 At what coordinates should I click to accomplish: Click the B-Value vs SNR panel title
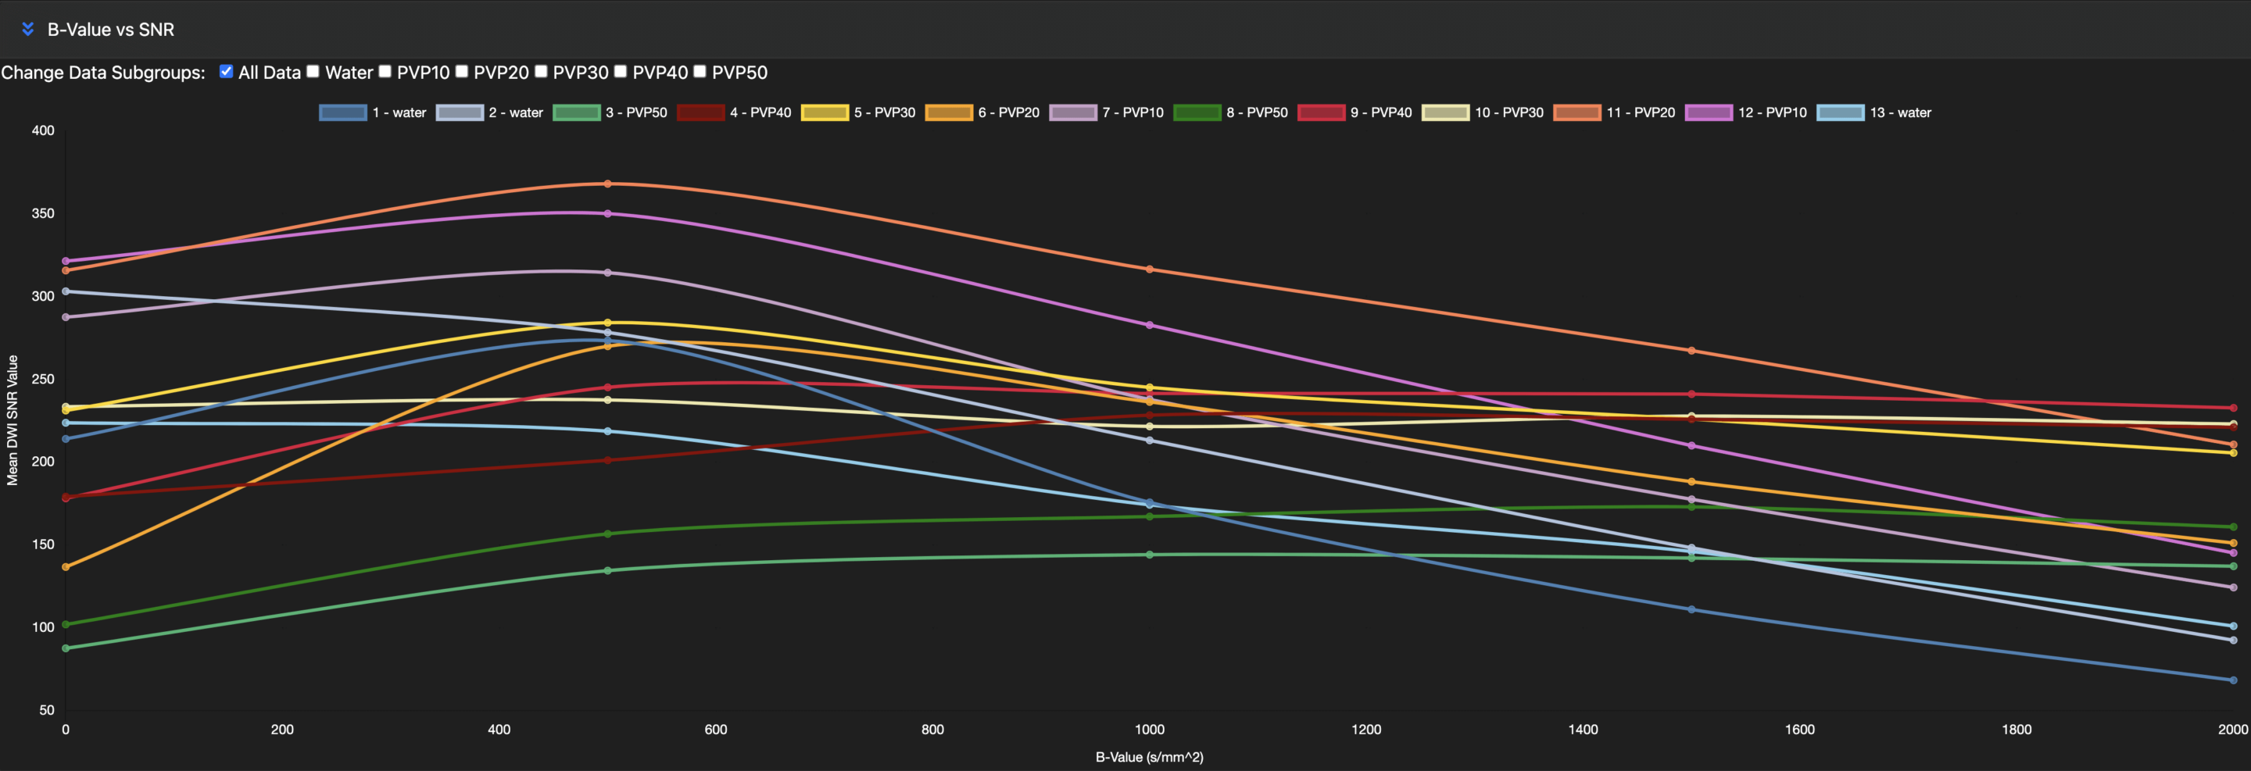[111, 30]
